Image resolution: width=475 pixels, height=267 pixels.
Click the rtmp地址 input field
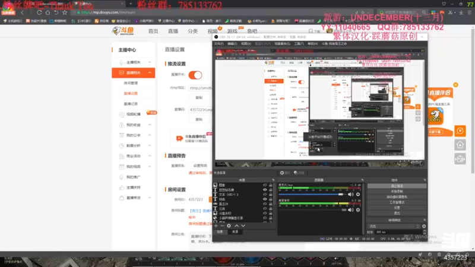pyautogui.click(x=200, y=88)
